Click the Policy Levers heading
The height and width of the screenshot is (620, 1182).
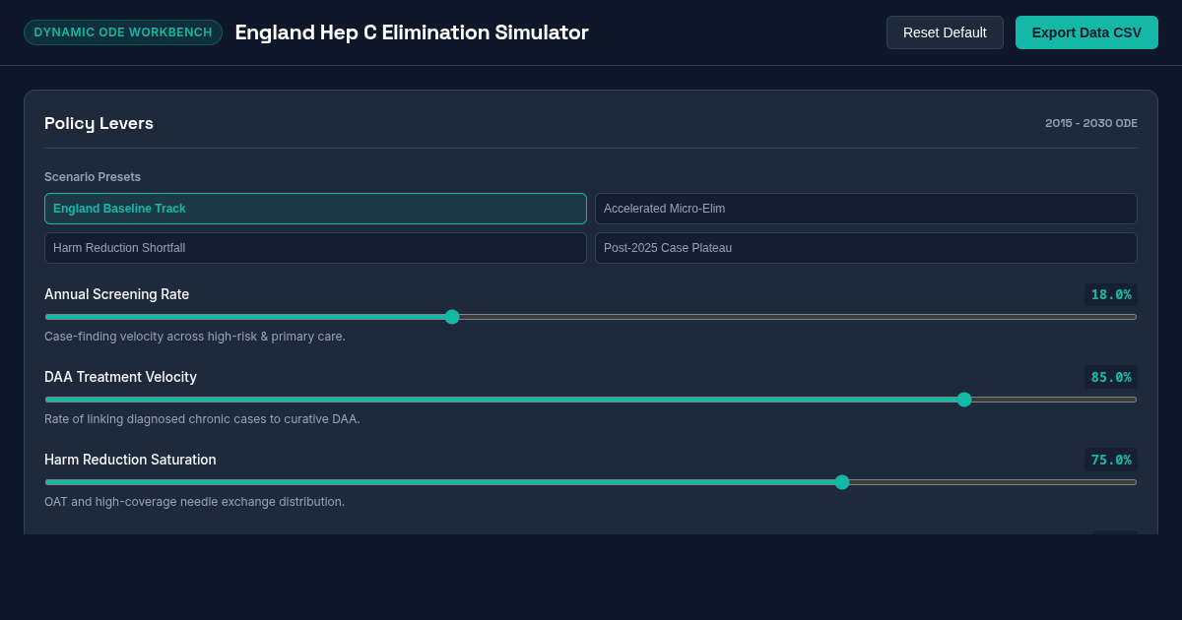pos(98,123)
